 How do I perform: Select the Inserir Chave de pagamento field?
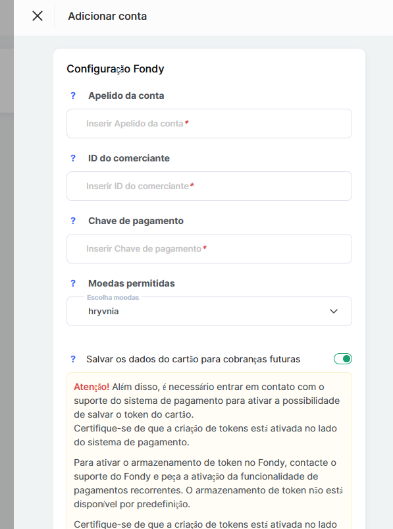pyautogui.click(x=209, y=248)
